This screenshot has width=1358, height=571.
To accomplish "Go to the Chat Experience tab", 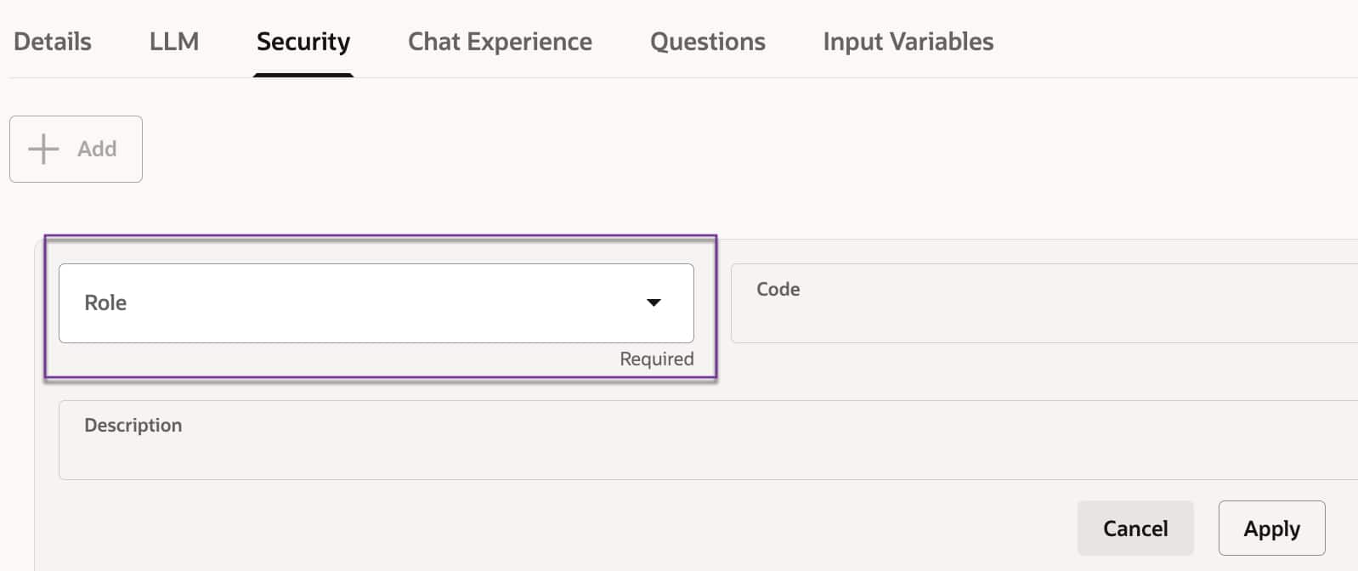I will click(x=500, y=42).
